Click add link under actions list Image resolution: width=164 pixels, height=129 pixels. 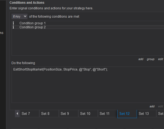[x=152, y=106]
